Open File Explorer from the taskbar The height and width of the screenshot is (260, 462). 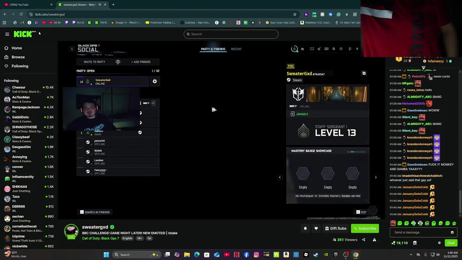[187, 255]
